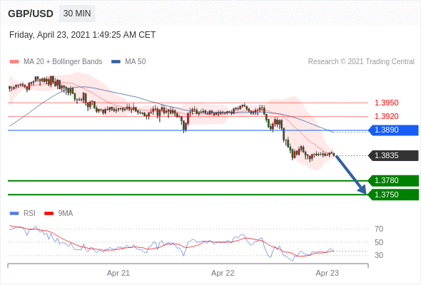421x285 pixels.
Task: Click the Research © 2021 Trading Central text
Action: (361, 62)
